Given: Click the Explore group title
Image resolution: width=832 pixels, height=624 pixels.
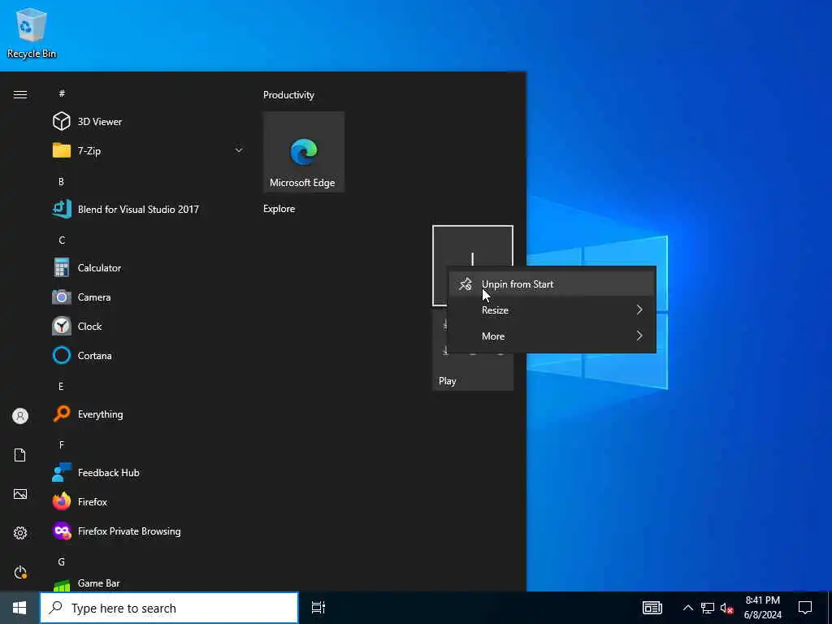Looking at the screenshot, I should 279,209.
